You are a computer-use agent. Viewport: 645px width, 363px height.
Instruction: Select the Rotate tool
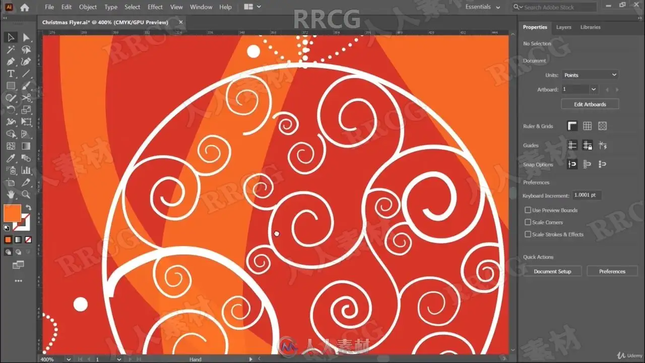11,110
